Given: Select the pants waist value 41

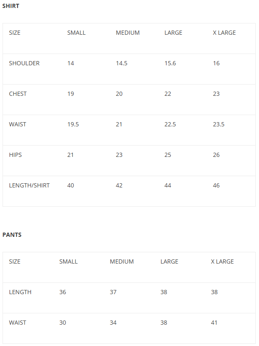Looking at the screenshot, I should [x=214, y=323].
